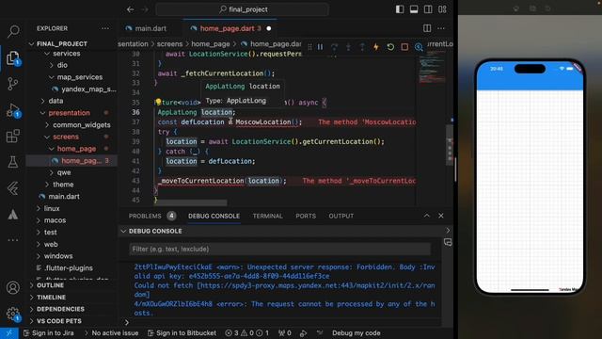Viewport: 602px width, 339px height.
Task: Click debug Step Out button
Action: [362, 47]
